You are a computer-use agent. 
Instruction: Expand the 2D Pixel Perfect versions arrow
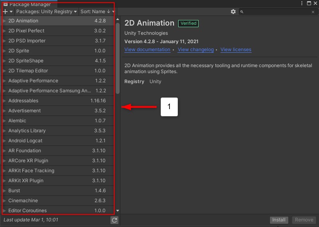4,31
